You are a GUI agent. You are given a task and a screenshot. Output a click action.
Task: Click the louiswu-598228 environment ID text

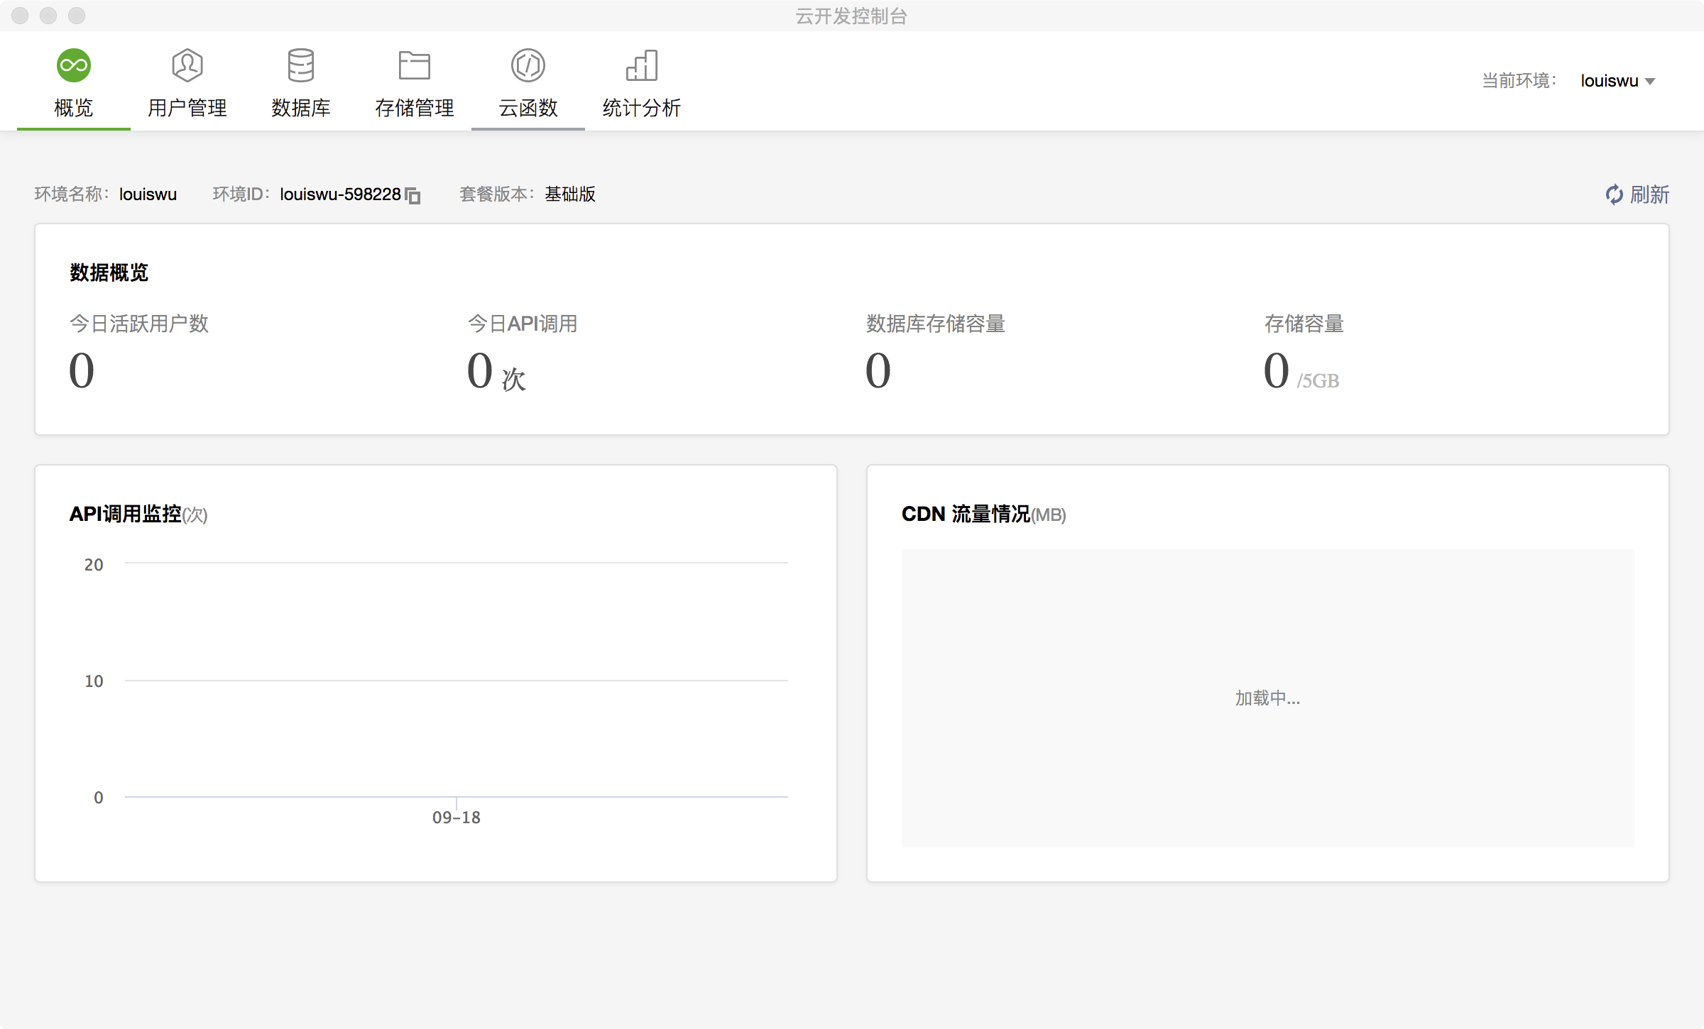pos(340,194)
